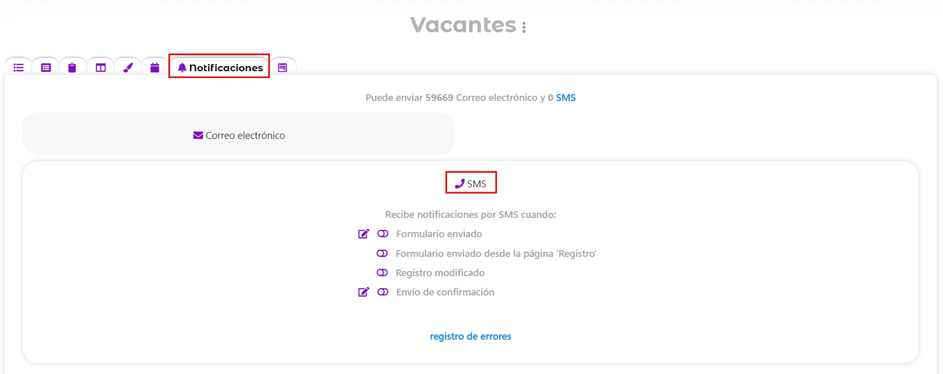
Task: Open the three-dot menu beside Vacantes
Action: [x=524, y=28]
